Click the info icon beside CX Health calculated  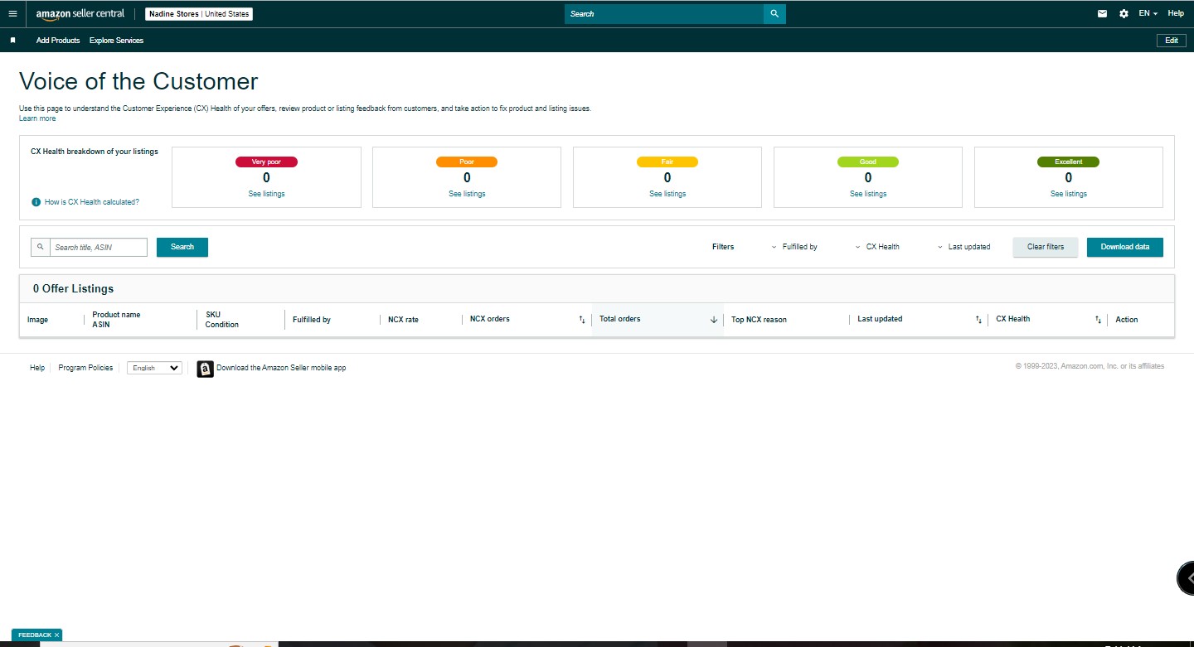[36, 202]
